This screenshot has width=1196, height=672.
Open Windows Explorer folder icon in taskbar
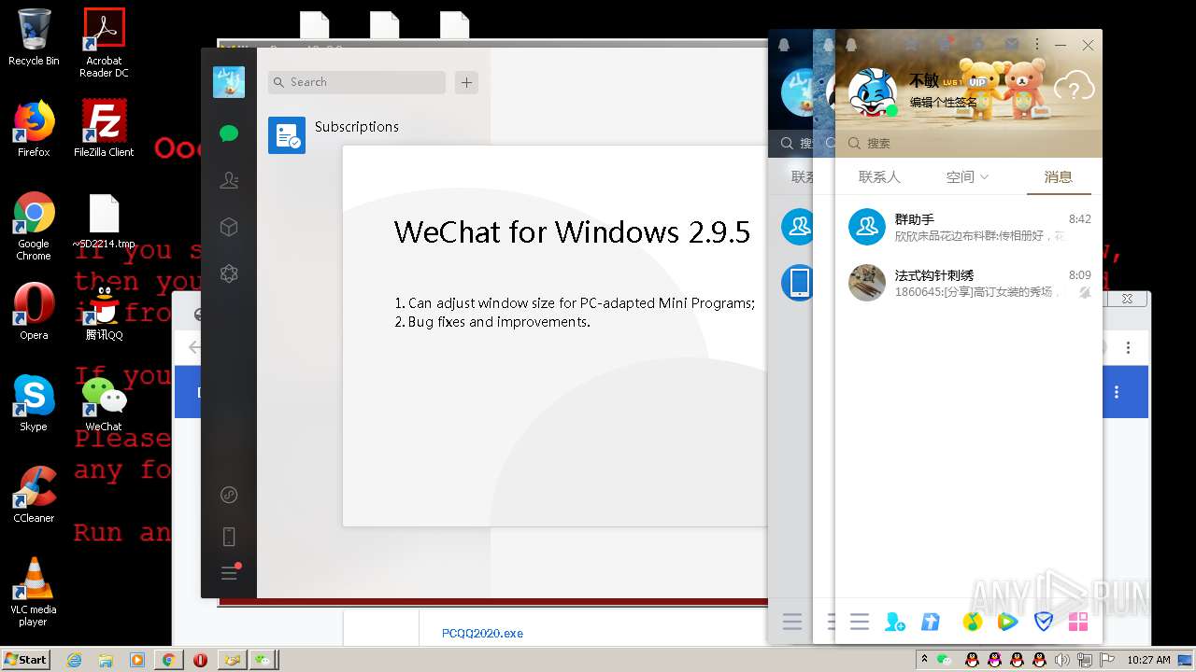(106, 660)
